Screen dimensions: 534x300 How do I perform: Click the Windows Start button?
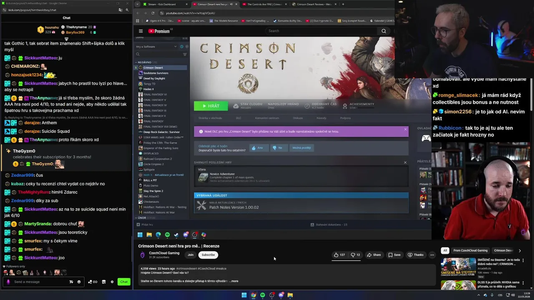(244, 295)
